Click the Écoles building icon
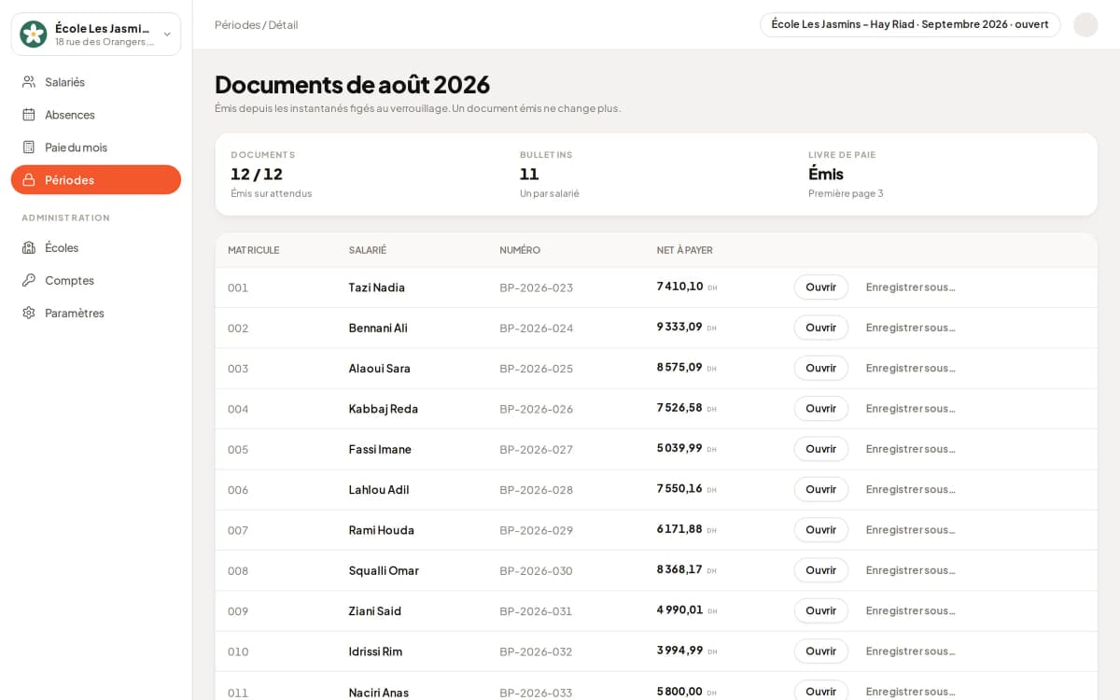The height and width of the screenshot is (700, 1120). pos(29,247)
